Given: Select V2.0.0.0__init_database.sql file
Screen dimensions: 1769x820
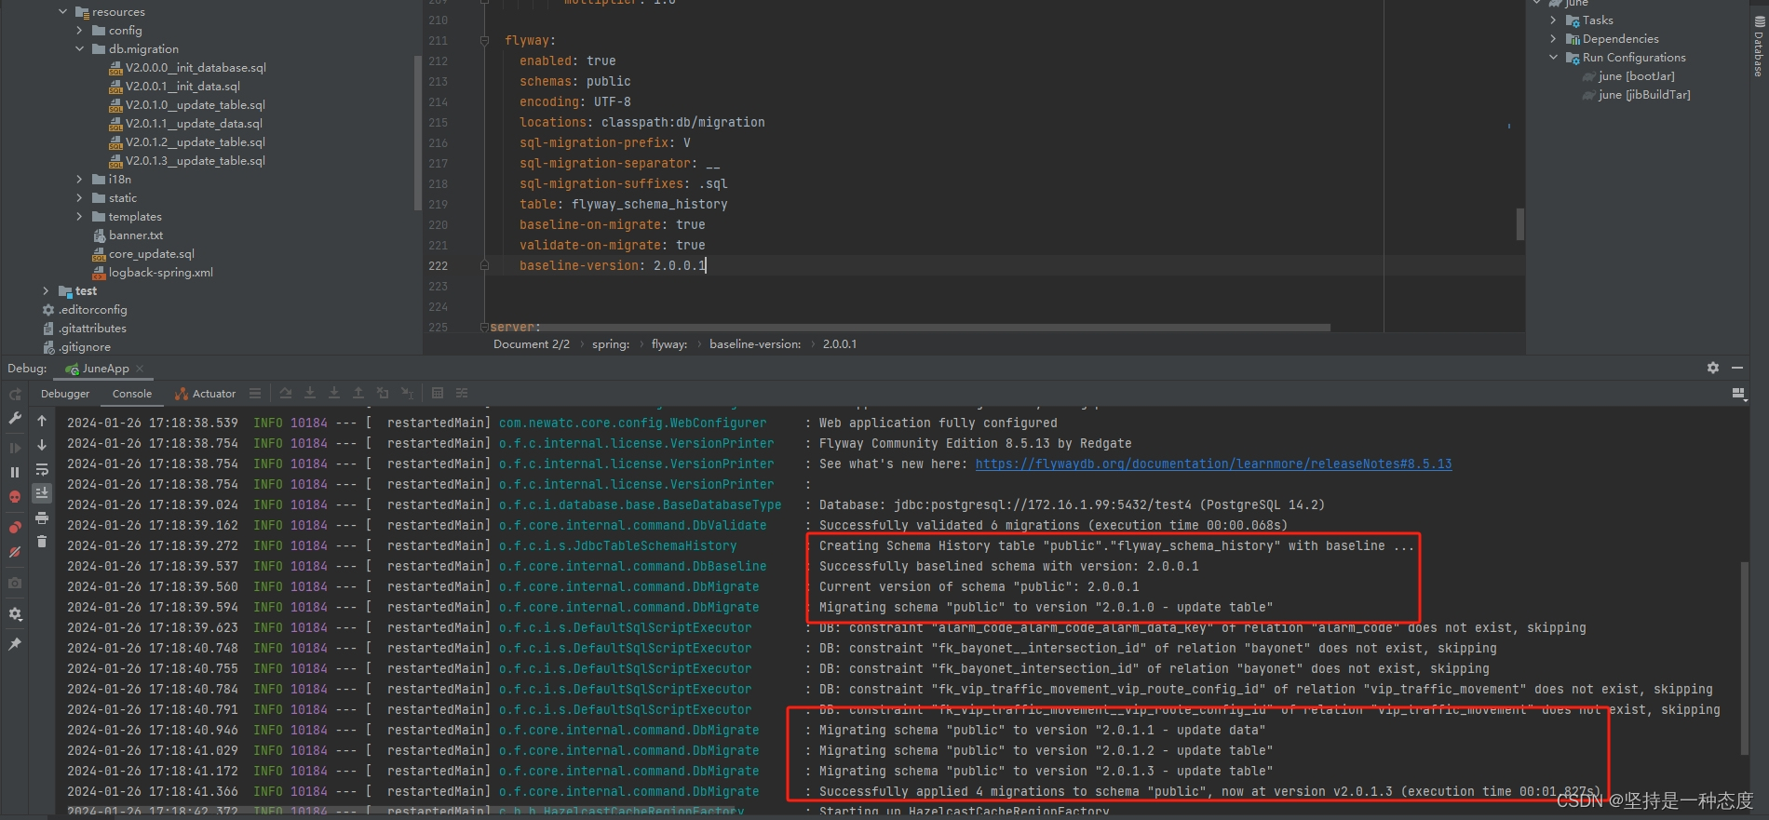Looking at the screenshot, I should (187, 68).
